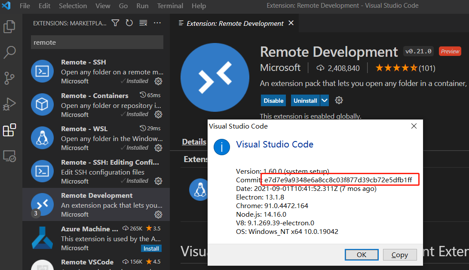
Task: Open the Explorer sidebar icon
Action: click(9, 26)
